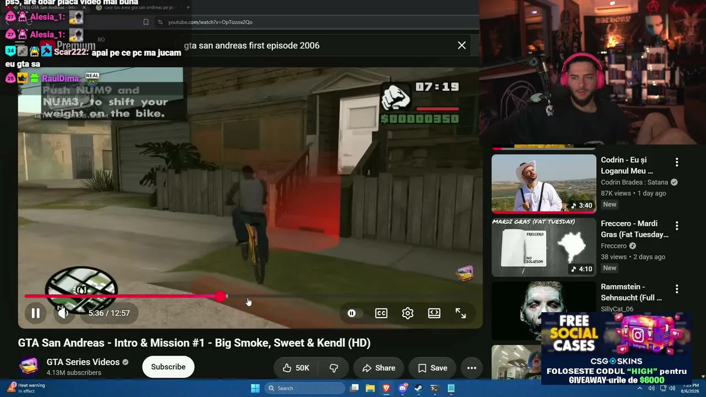
Task: Show hidden system tray icons chevron
Action: pos(640,388)
